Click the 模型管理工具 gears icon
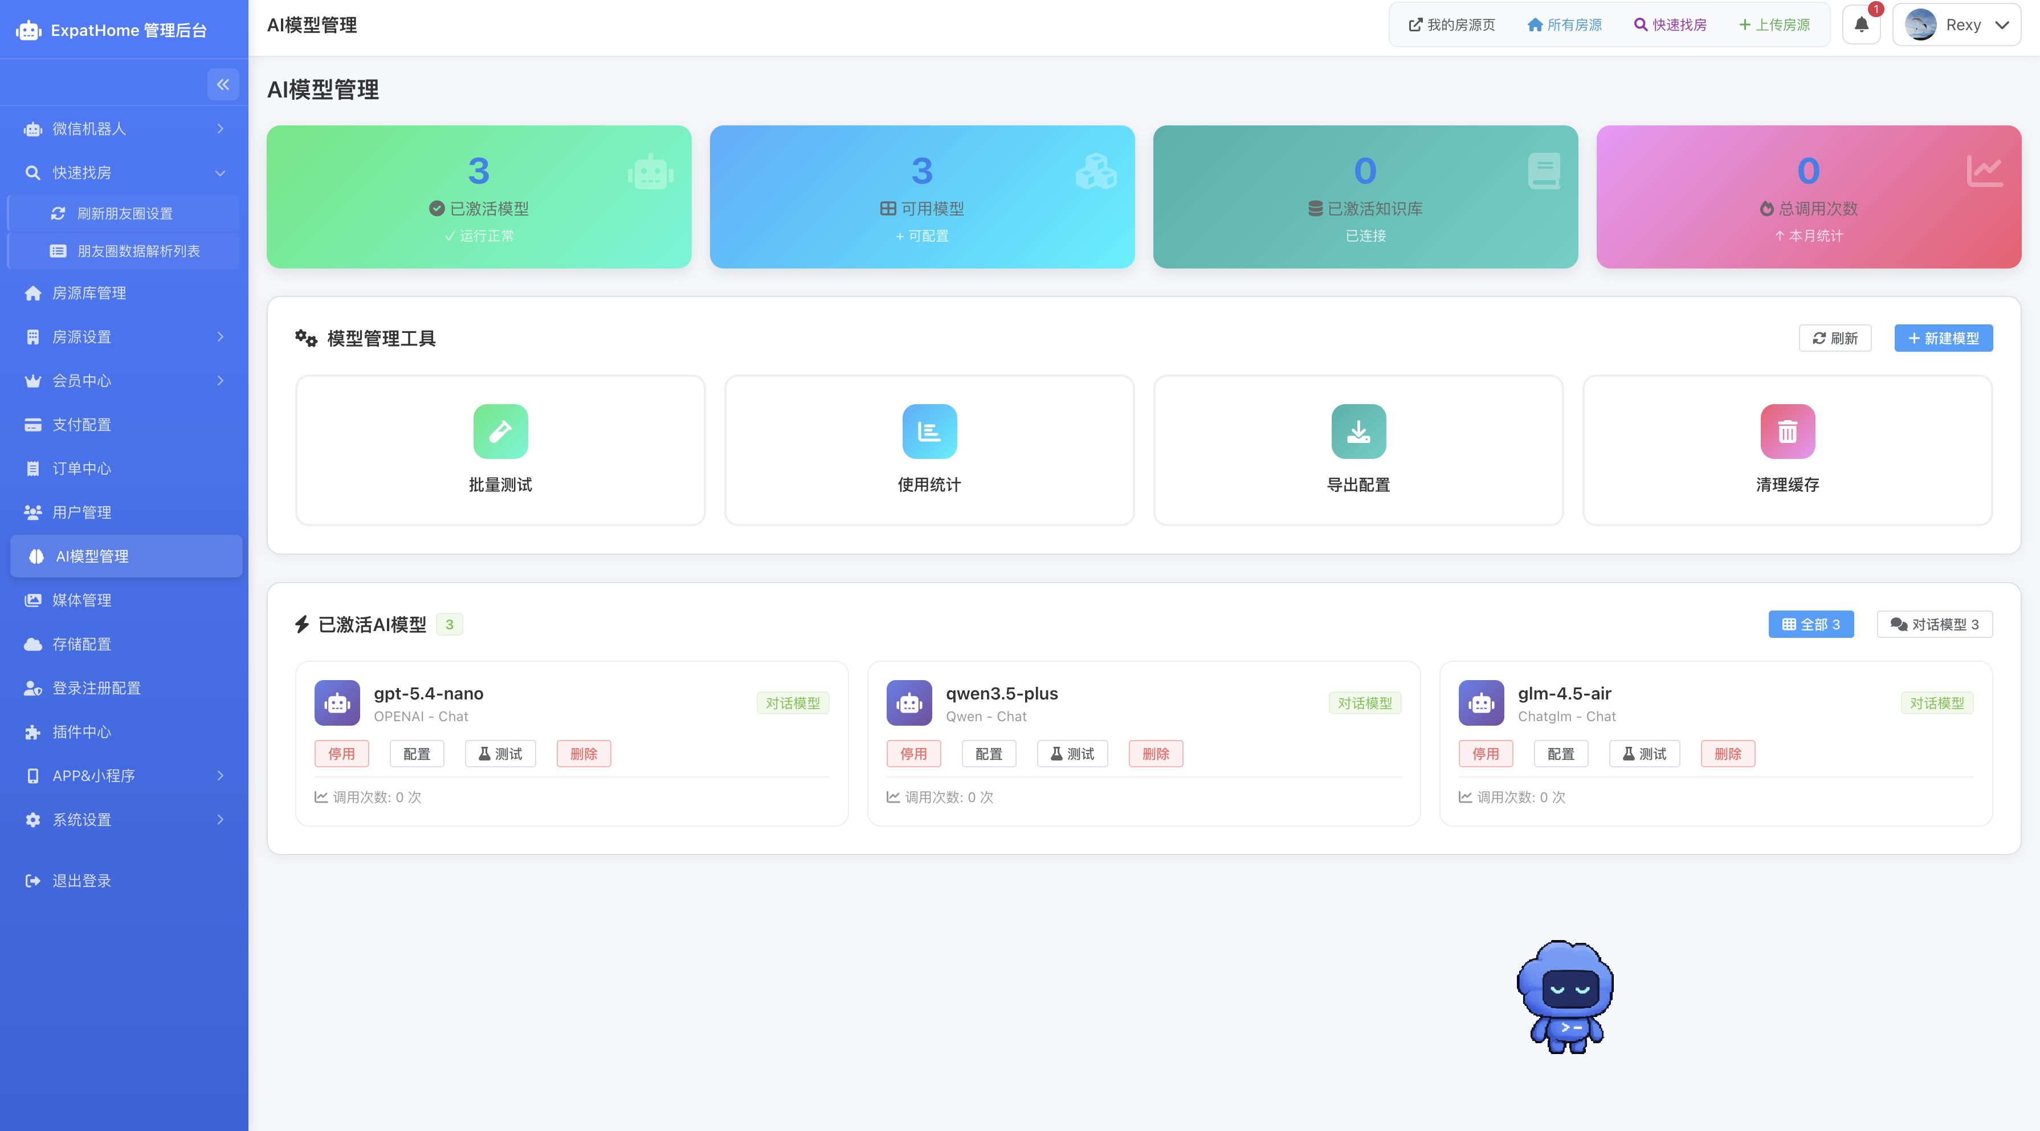The width and height of the screenshot is (2040, 1131). click(x=305, y=338)
